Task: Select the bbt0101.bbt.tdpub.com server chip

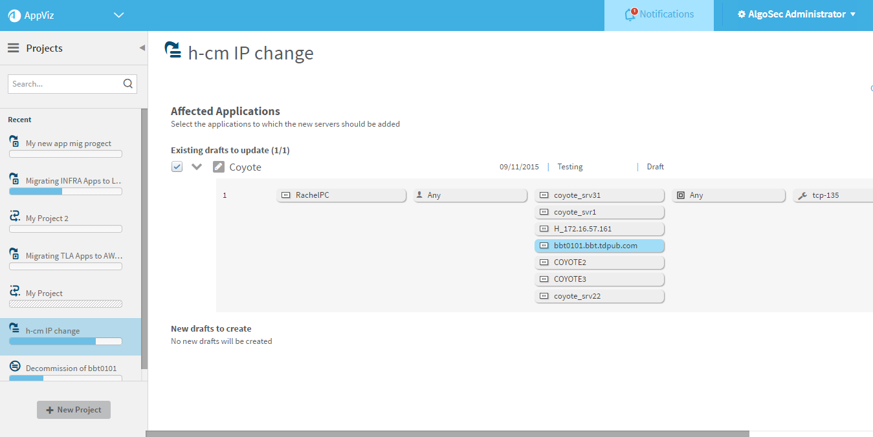Action: click(599, 246)
